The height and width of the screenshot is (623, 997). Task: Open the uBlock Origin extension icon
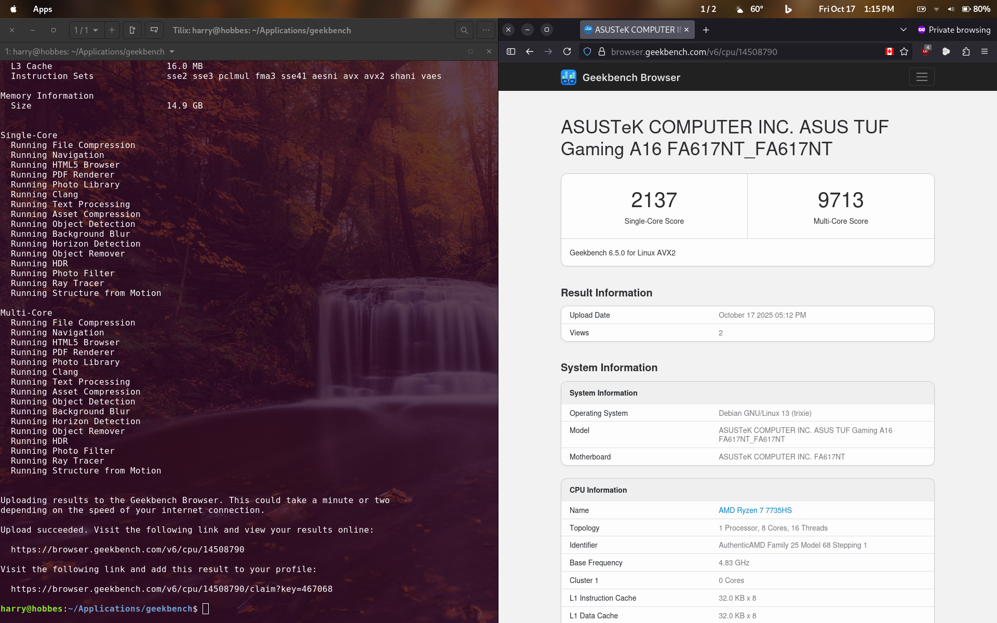926,51
